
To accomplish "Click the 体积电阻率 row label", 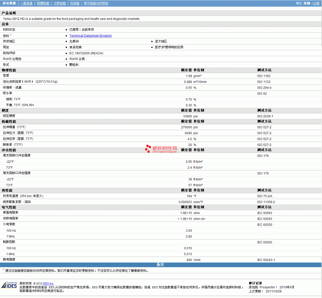I will click(x=10, y=218).
